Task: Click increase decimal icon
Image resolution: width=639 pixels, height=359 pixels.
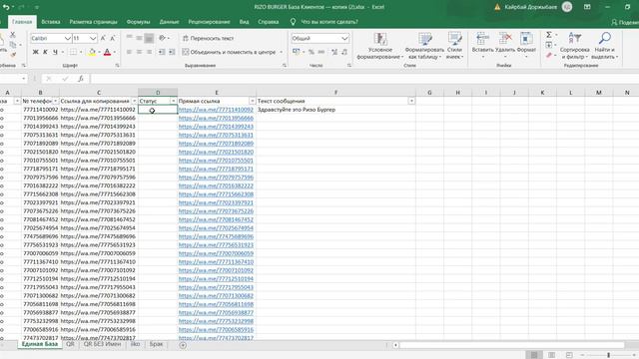Action: click(334, 52)
